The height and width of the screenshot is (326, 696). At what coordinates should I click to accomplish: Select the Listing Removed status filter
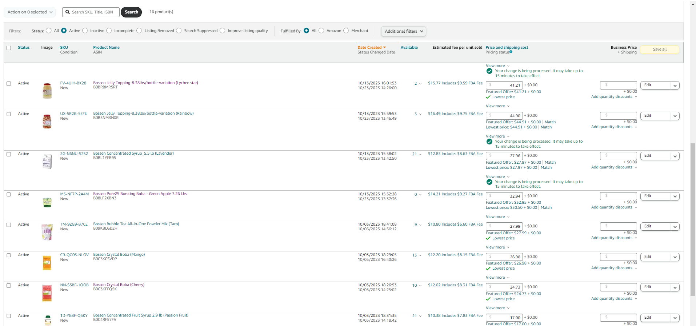(139, 31)
